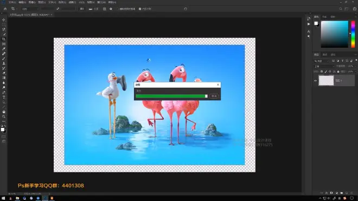The image size is (358, 201).
Task: Click the Clear button in options bar
Action: (82, 9)
